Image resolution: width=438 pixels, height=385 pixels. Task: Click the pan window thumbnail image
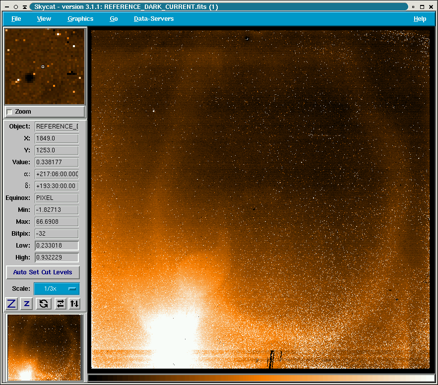point(44,347)
